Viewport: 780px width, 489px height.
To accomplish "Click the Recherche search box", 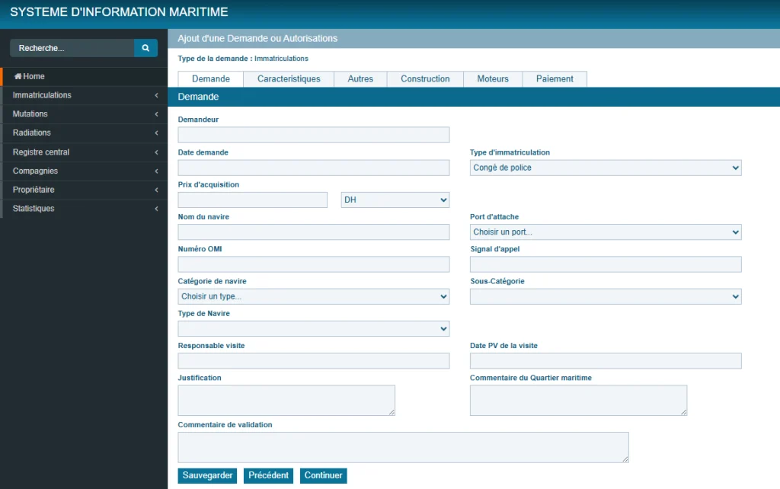I will [x=72, y=48].
